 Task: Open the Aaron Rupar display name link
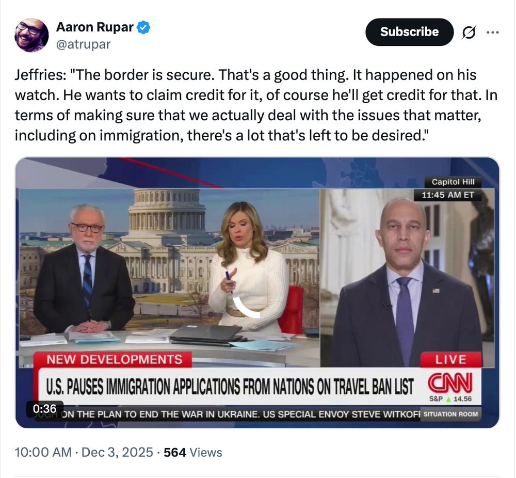pyautogui.click(x=95, y=27)
